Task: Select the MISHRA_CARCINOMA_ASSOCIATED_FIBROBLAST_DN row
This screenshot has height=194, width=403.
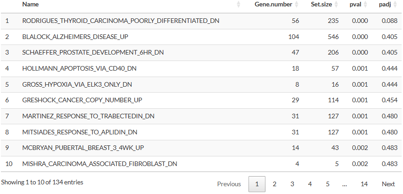Action: (x=201, y=164)
